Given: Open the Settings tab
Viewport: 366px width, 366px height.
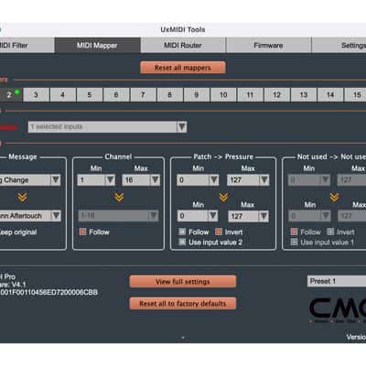Looking at the screenshot, I should (339, 46).
